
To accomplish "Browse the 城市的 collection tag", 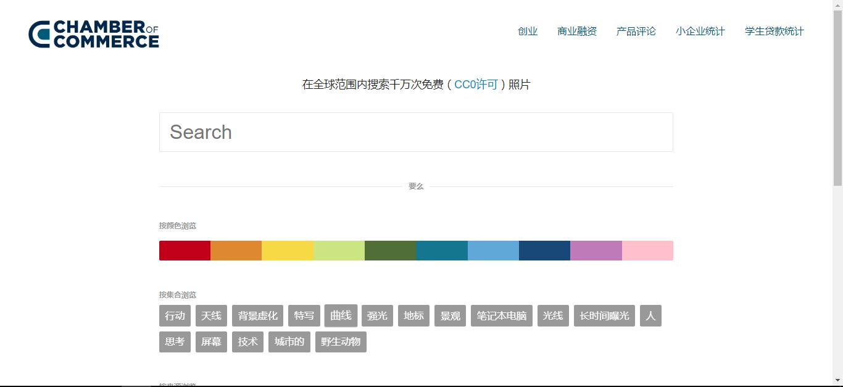I will tap(288, 342).
